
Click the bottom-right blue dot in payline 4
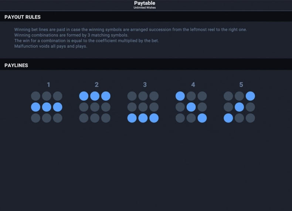202,118
